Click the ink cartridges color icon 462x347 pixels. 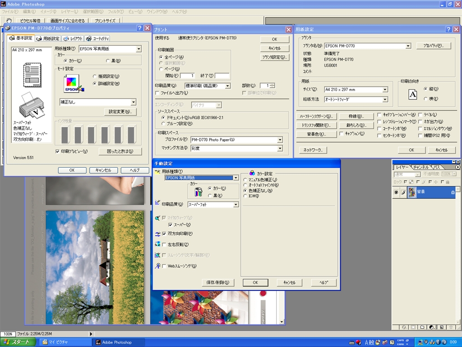click(x=199, y=192)
